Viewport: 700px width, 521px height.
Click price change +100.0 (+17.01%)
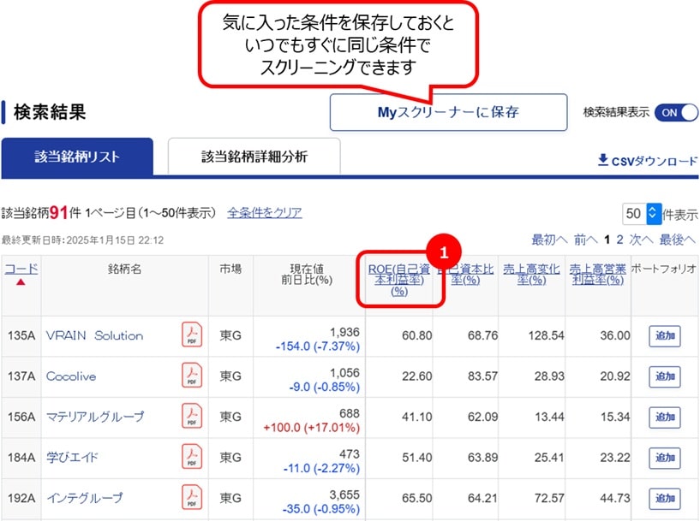point(312,428)
